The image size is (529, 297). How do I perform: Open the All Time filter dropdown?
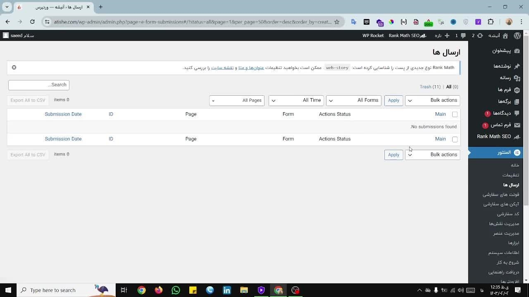(296, 100)
